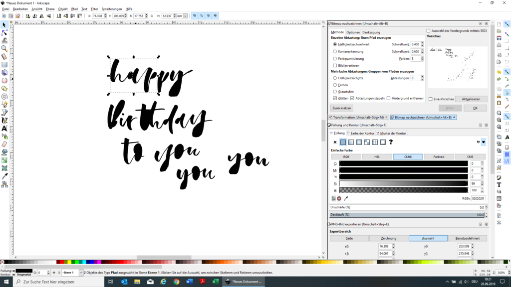The image size is (511, 287).
Task: Toggle the Live-Vorschau checkbox
Action: 431,99
